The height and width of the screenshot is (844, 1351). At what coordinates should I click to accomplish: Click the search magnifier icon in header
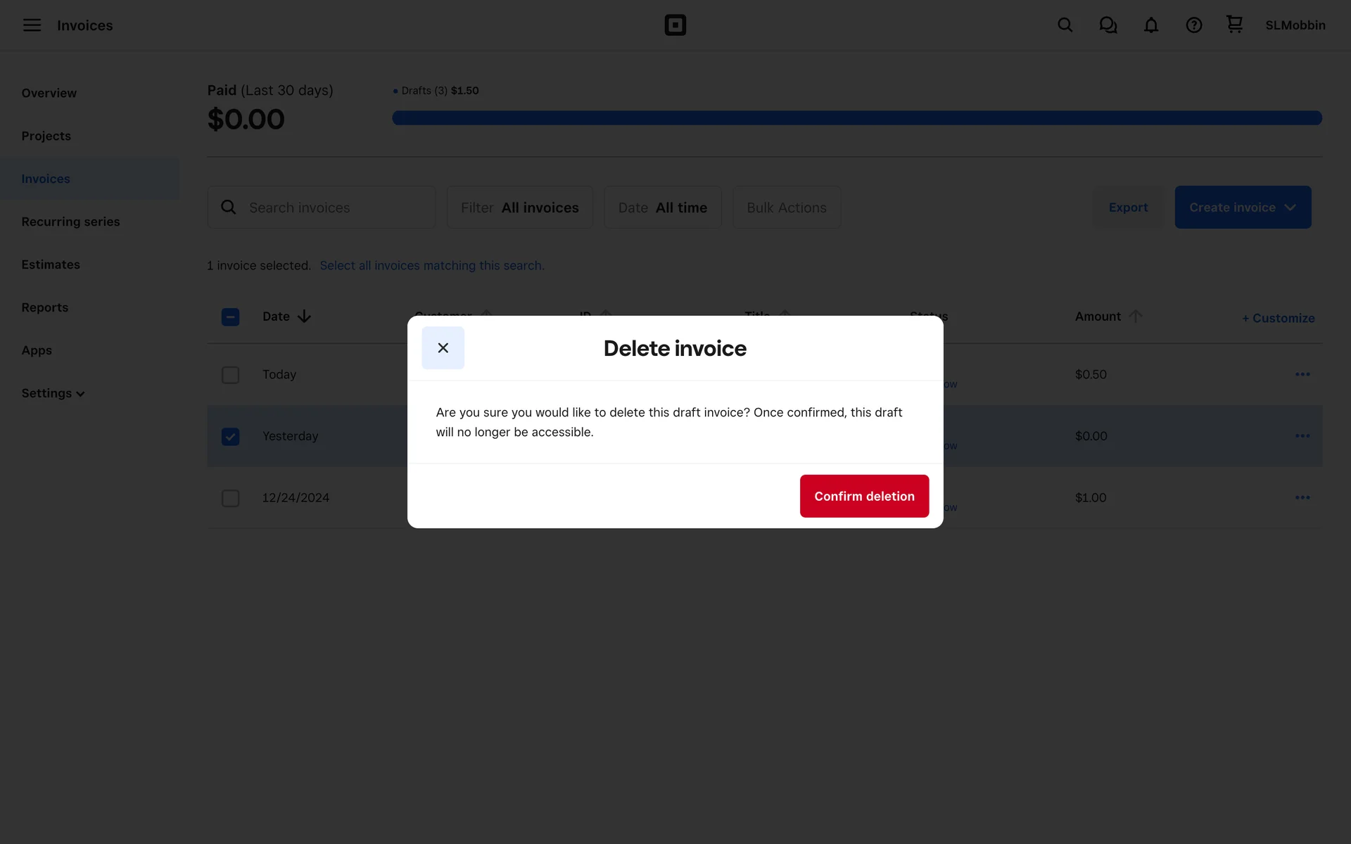click(1065, 25)
